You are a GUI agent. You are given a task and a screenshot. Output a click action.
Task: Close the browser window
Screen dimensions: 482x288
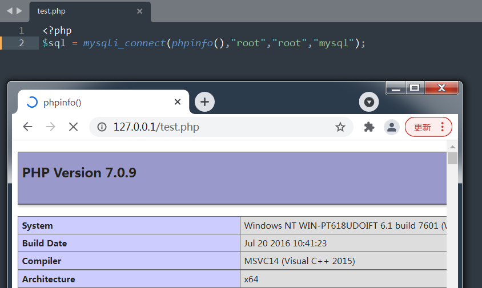(441, 88)
